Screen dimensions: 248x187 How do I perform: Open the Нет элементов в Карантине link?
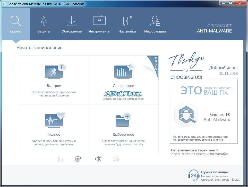point(194,150)
